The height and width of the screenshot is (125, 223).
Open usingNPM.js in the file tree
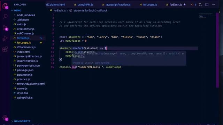(x=25, y=98)
